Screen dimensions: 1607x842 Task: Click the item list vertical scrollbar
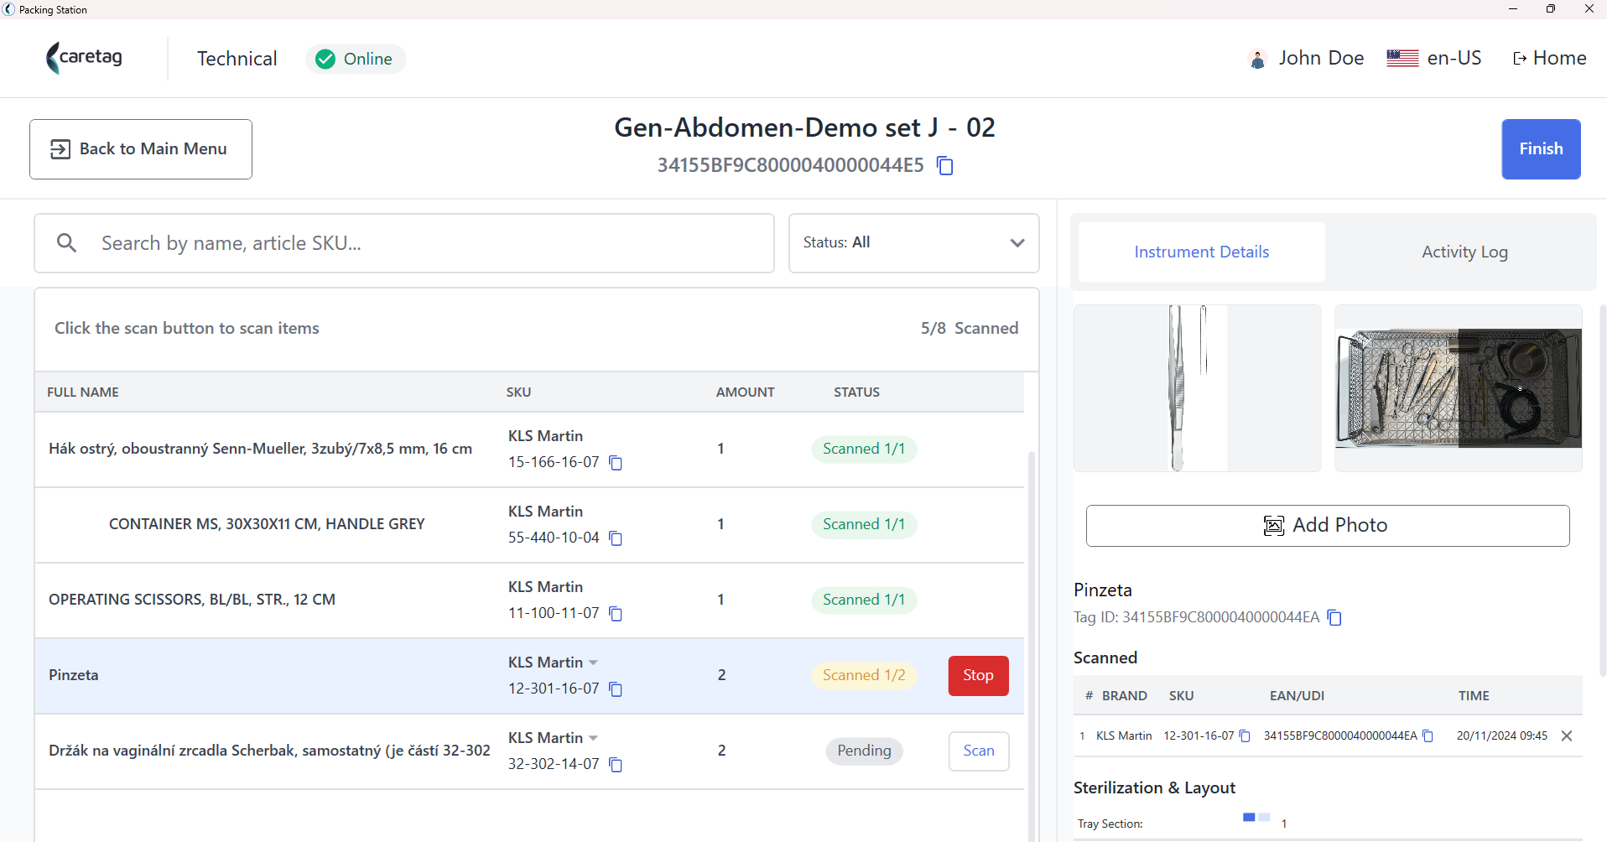1032,646
